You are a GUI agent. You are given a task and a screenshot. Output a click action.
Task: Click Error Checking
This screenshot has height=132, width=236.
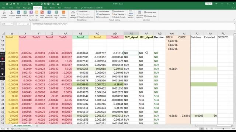coord(118,14)
